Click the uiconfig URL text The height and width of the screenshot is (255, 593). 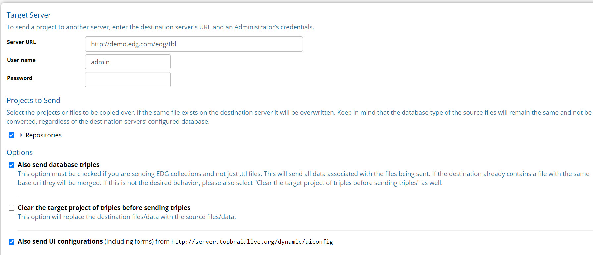click(252, 242)
